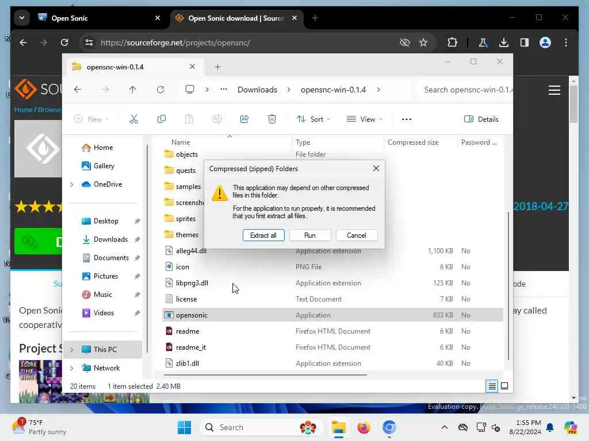
Task: Click Run in the zipped folders dialog
Action: (x=310, y=235)
